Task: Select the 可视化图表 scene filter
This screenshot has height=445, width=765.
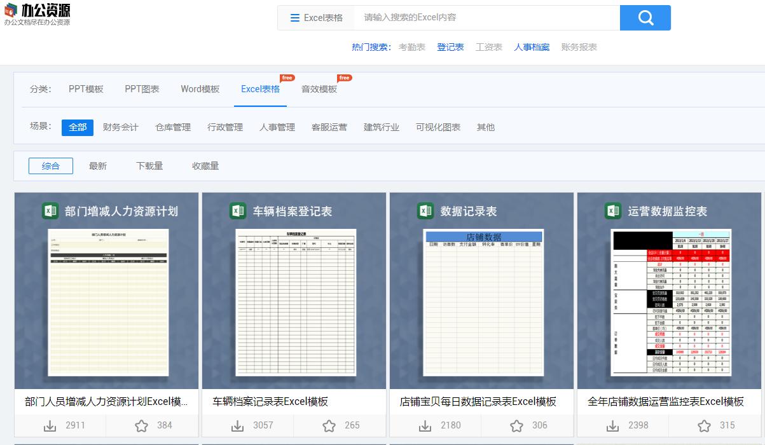Action: [x=438, y=127]
